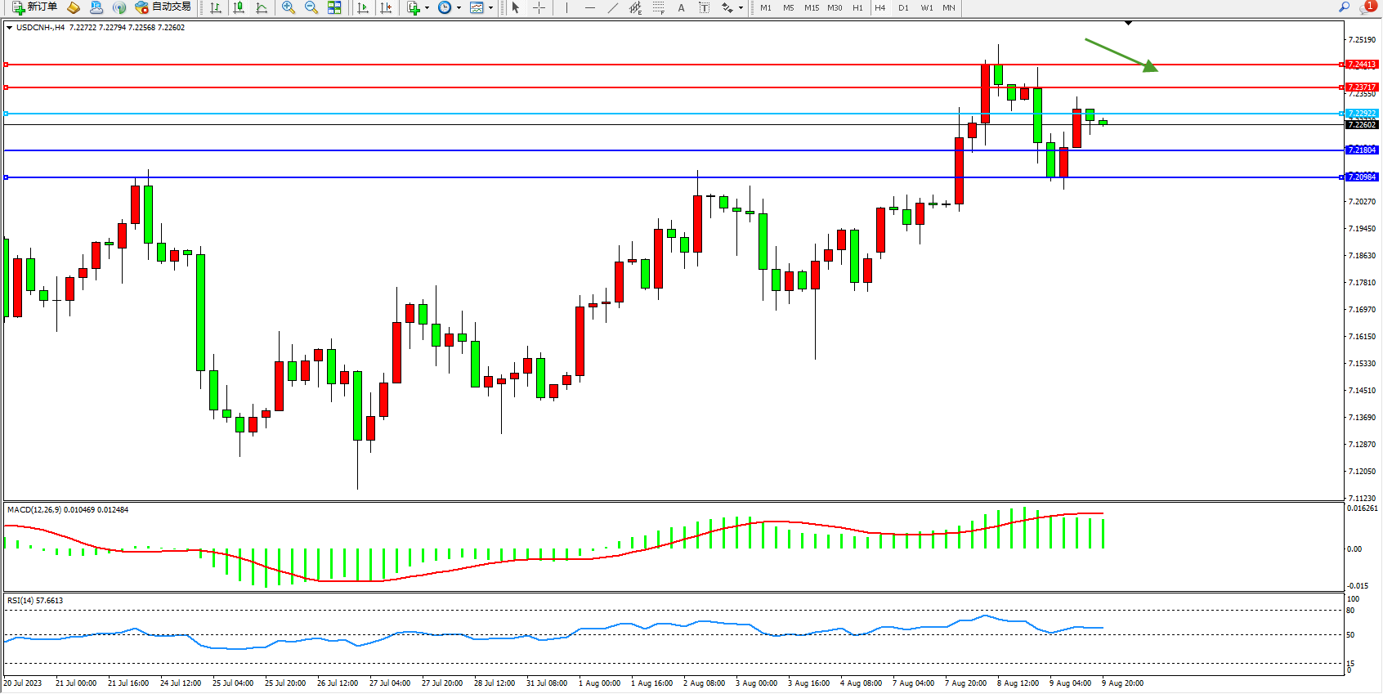Screen dimensions: 1383x694
Task: Open the indicators list dropdown arrow
Action: tap(427, 8)
